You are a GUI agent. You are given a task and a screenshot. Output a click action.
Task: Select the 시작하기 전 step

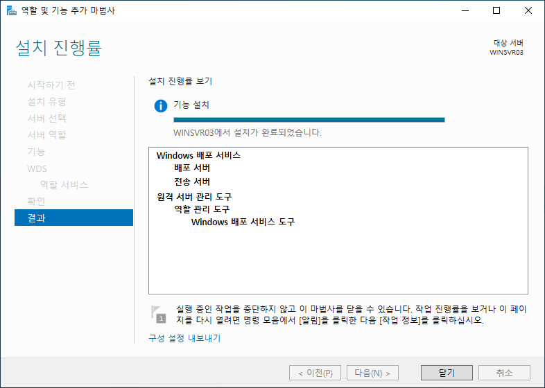51,85
